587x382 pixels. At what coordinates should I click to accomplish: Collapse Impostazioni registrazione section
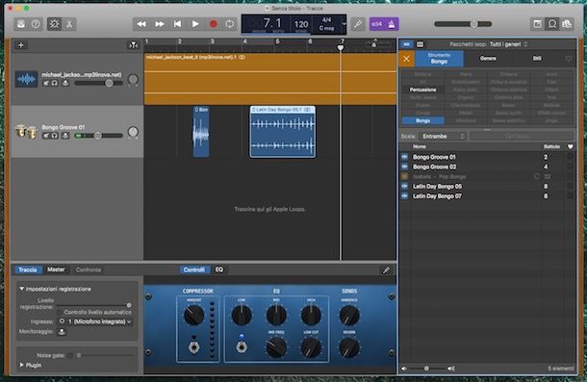click(22, 289)
